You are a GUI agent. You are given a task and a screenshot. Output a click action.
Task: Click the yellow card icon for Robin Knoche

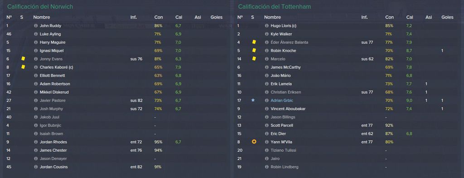coord(254,51)
